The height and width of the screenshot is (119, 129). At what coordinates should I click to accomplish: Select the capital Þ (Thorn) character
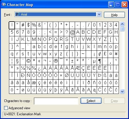click(100, 75)
